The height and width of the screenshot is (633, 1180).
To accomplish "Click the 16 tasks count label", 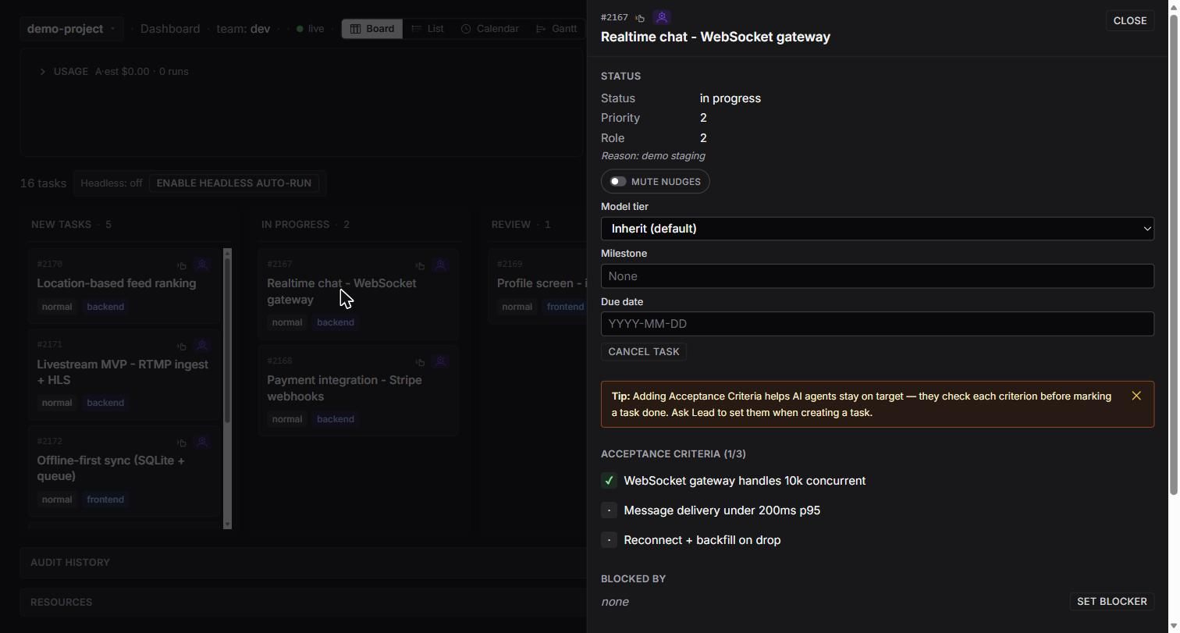I will coord(43,183).
